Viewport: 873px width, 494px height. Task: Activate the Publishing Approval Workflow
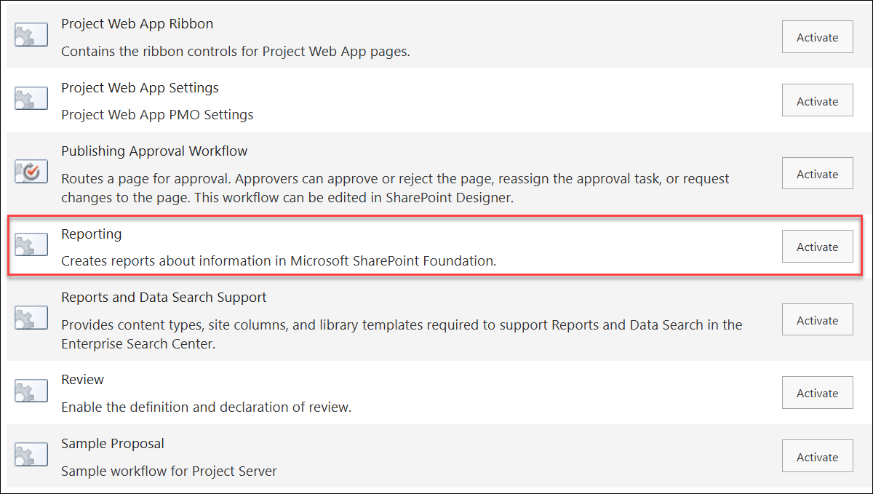817,173
